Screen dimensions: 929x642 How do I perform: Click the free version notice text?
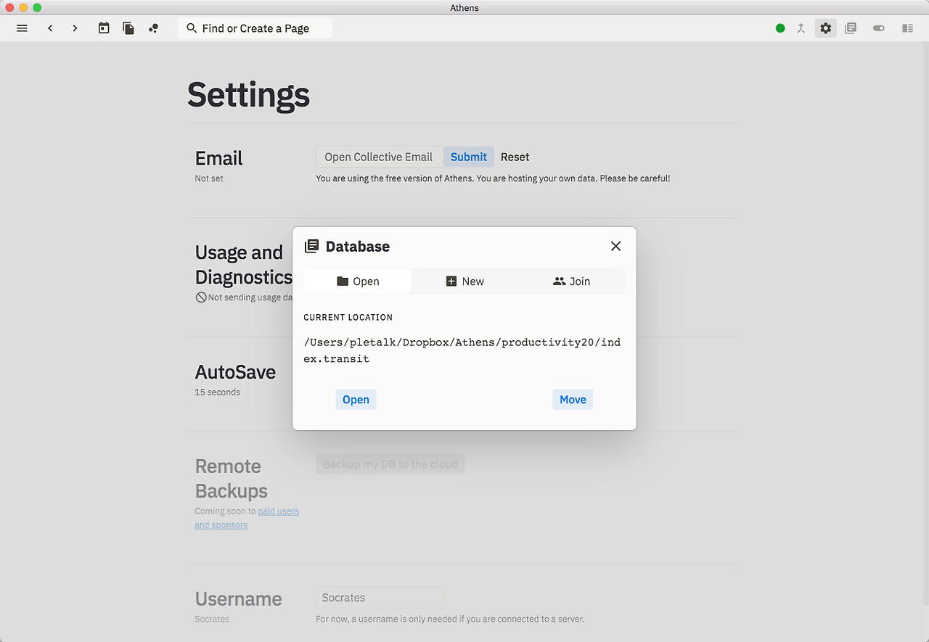tap(493, 178)
